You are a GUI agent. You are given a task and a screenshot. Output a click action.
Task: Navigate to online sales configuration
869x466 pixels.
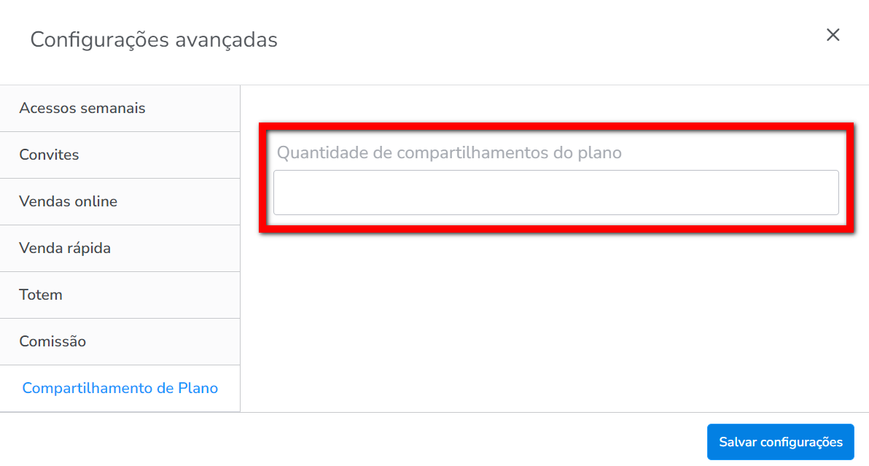tap(68, 201)
